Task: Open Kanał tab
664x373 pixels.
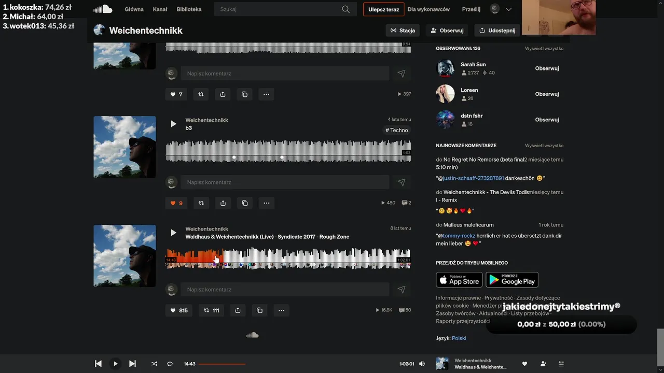Action: (160, 9)
